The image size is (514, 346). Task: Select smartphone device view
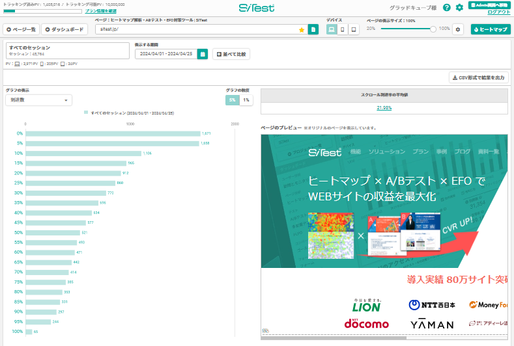[x=343, y=29]
